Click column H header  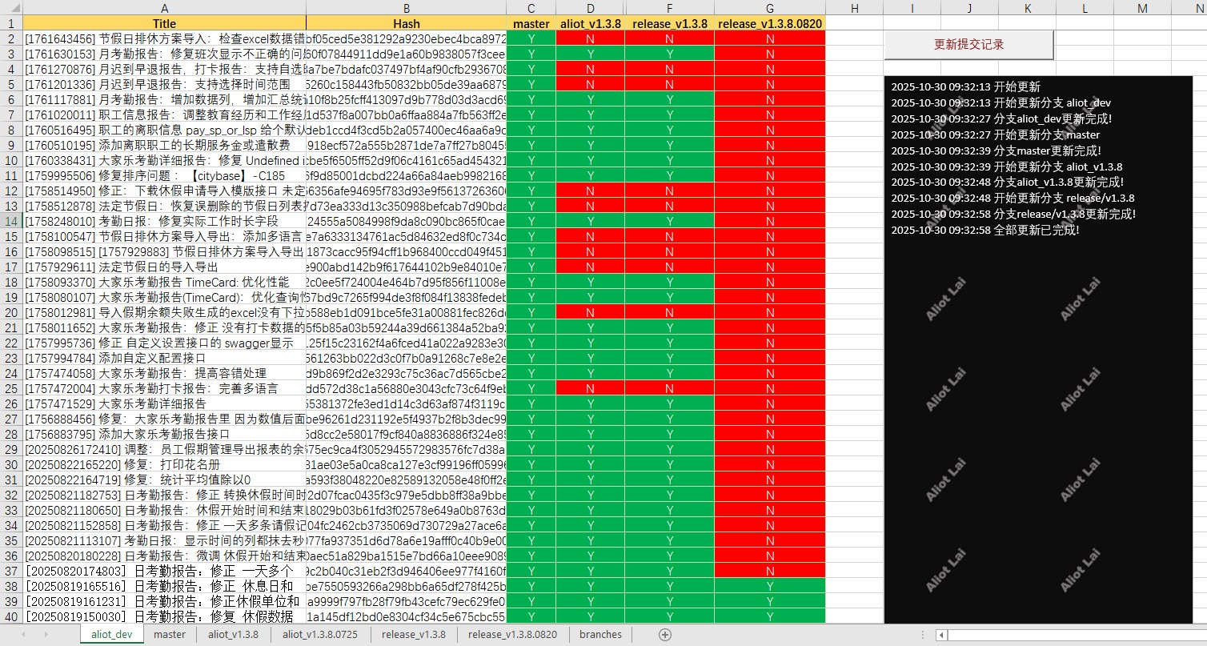click(x=854, y=8)
